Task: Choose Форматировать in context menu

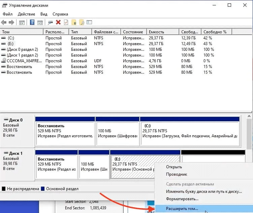Action: pos(182,199)
